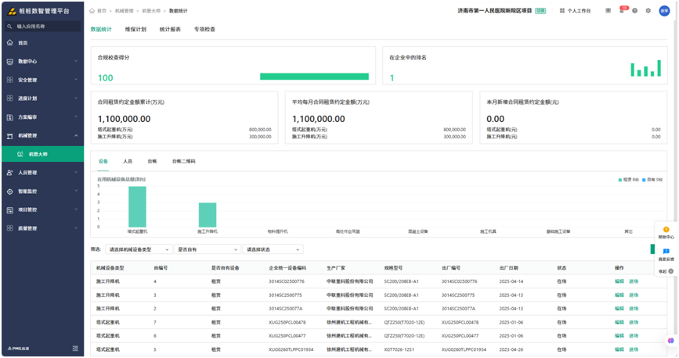Click 编辑 for row with code XUG250PCL00478
The width and height of the screenshot is (679, 358).
click(619, 322)
